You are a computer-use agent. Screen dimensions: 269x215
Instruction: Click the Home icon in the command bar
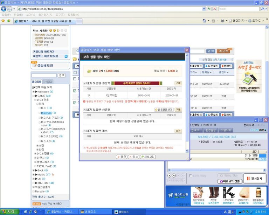[204, 21]
